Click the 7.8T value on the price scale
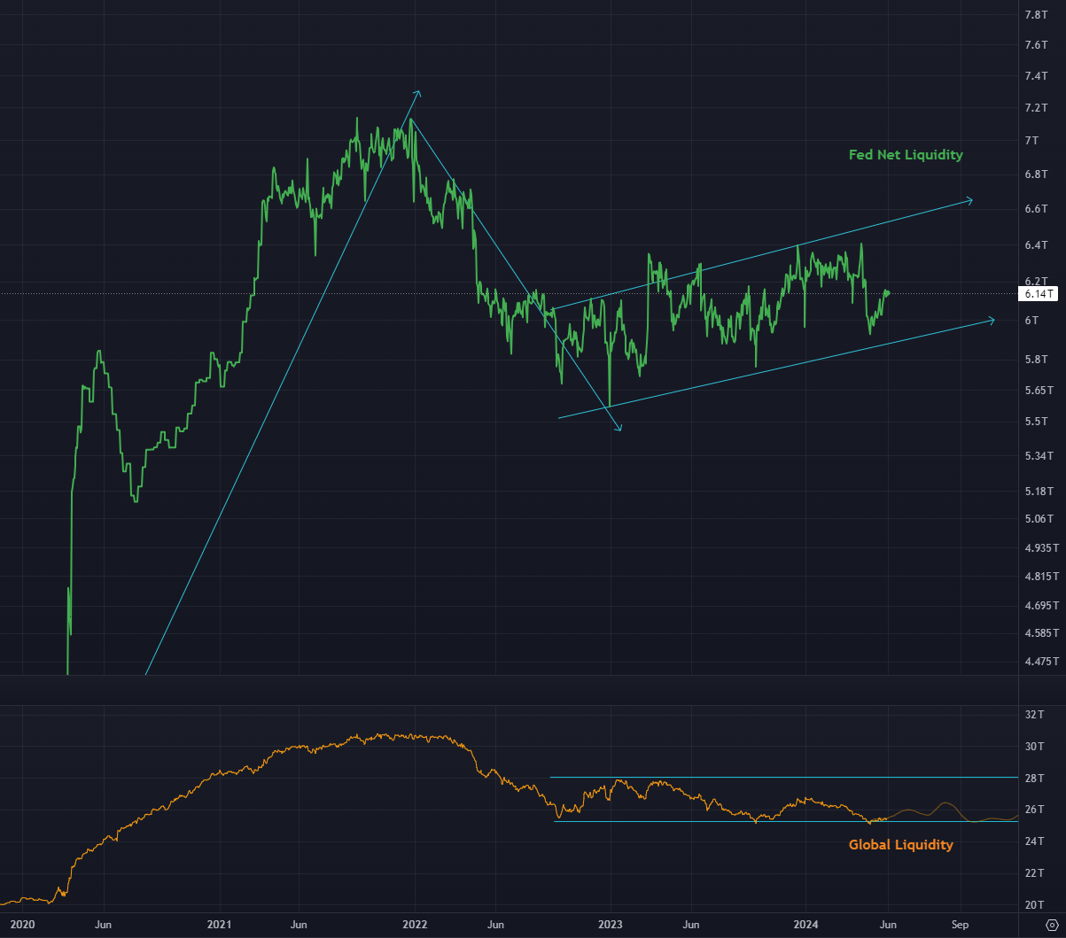The height and width of the screenshot is (938, 1066). point(1037,15)
